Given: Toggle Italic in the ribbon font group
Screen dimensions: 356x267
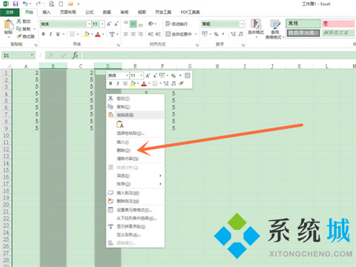Looking at the screenshot, I should 50,34.
